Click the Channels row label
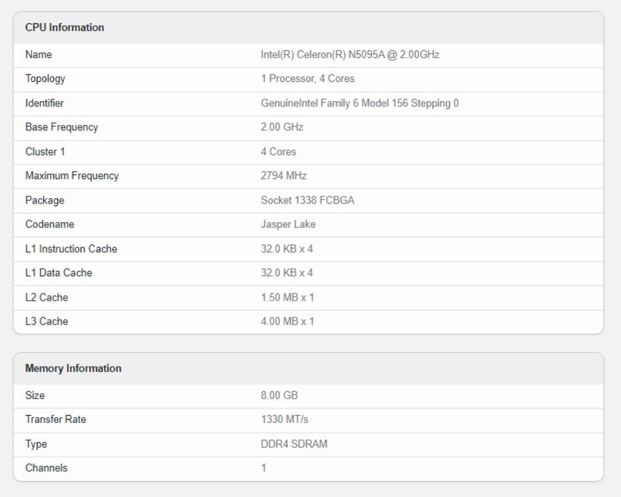This screenshot has width=621, height=497. (x=46, y=468)
